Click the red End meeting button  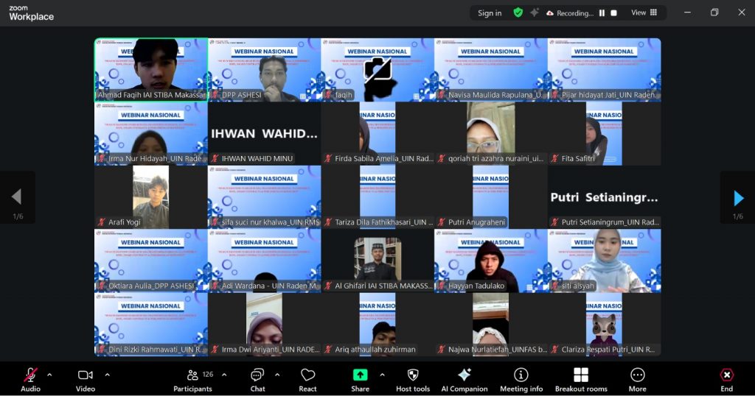click(726, 378)
